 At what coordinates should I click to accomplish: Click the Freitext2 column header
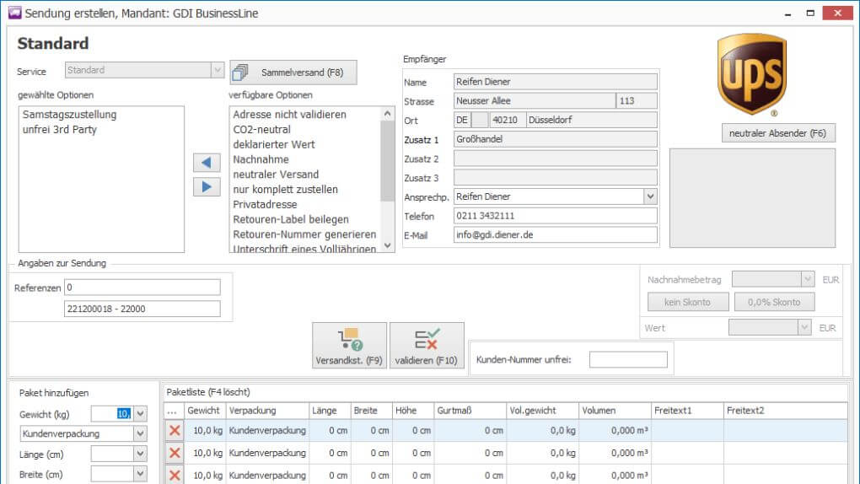pyautogui.click(x=786, y=411)
